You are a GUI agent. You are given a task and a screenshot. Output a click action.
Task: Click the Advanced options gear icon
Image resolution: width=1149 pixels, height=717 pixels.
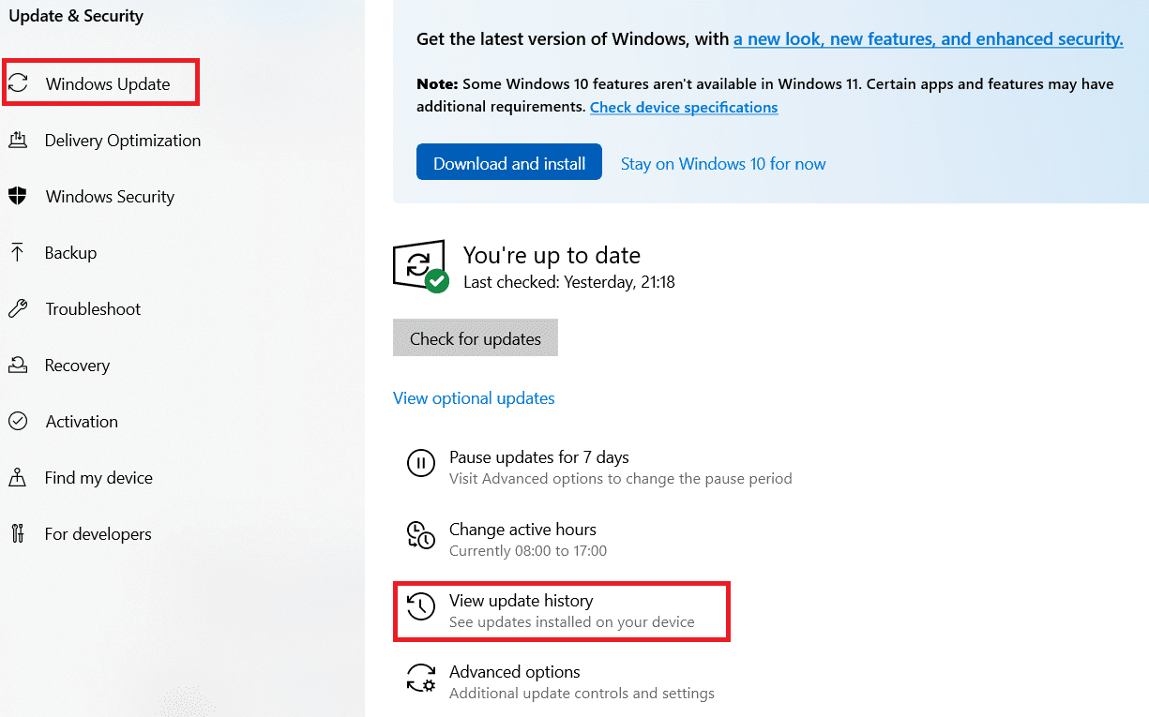pyautogui.click(x=420, y=678)
